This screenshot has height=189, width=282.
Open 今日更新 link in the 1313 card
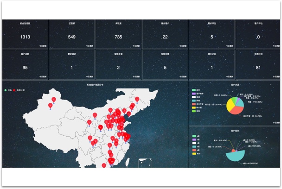tap(43, 46)
